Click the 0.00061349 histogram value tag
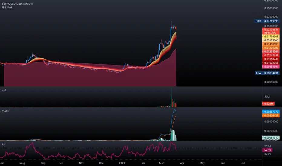This screenshot has width=282, height=166. coord(271,138)
